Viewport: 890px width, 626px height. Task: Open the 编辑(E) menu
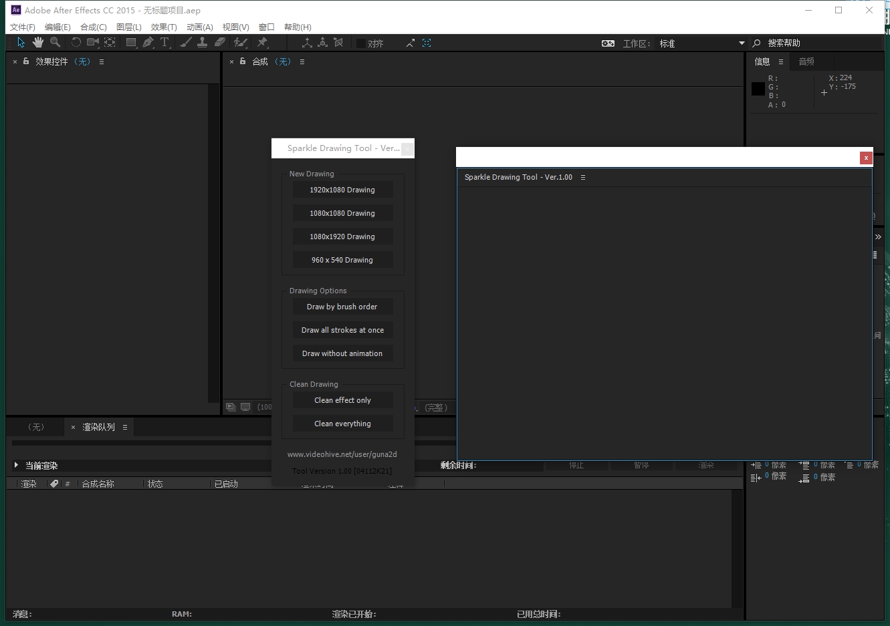coord(58,27)
